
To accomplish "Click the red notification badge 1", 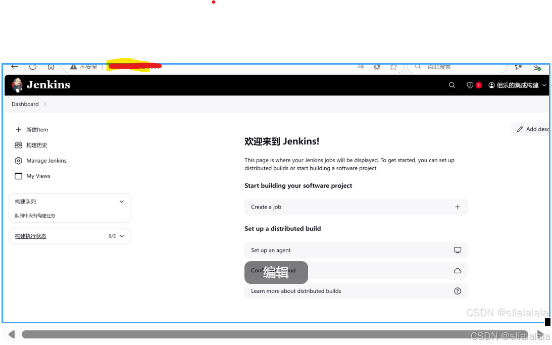I will 478,85.
